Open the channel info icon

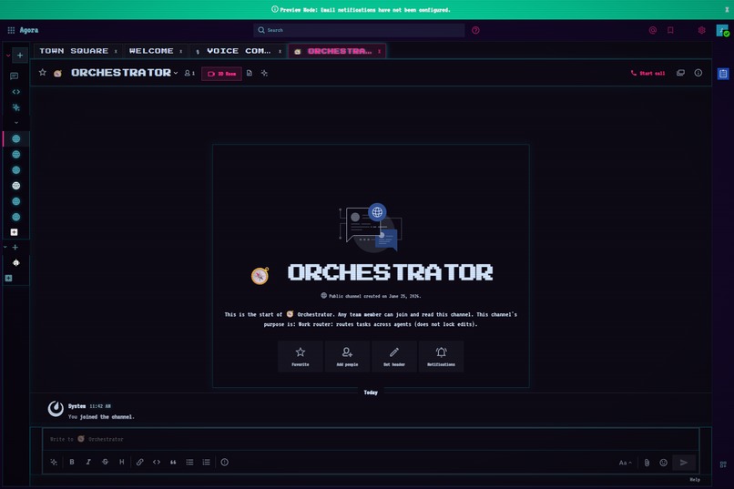pyautogui.click(x=698, y=73)
